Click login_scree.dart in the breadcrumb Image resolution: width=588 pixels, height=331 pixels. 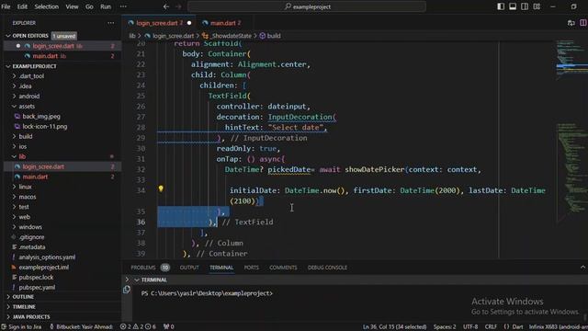[174, 36]
